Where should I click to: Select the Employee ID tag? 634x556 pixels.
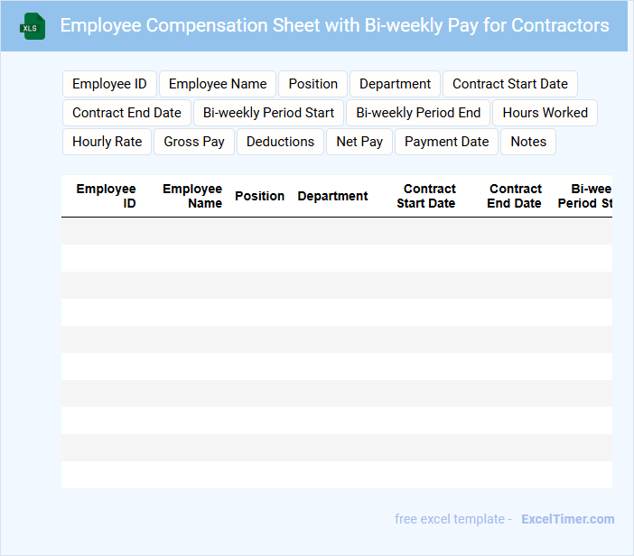point(109,84)
